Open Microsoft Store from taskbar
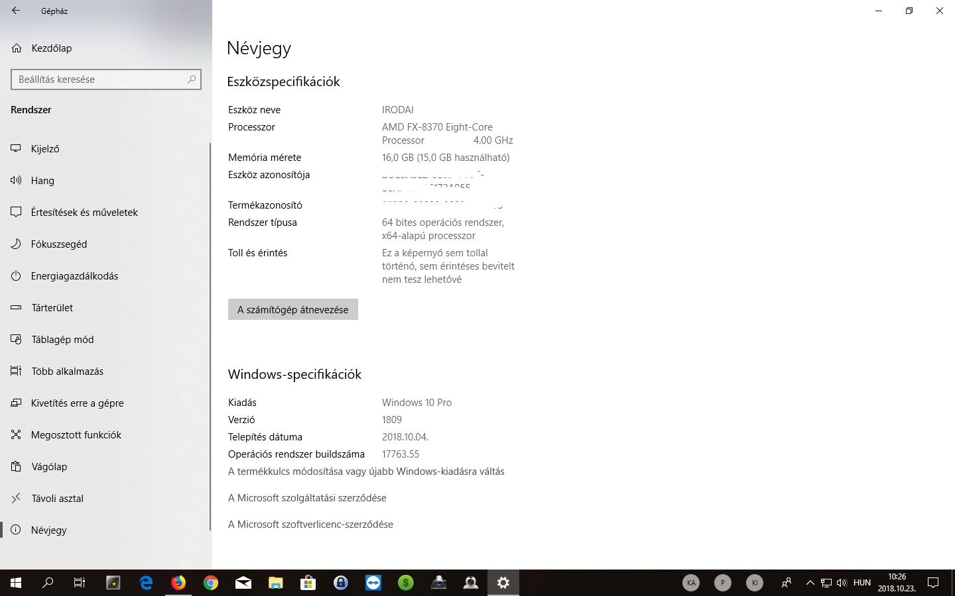 click(x=308, y=583)
